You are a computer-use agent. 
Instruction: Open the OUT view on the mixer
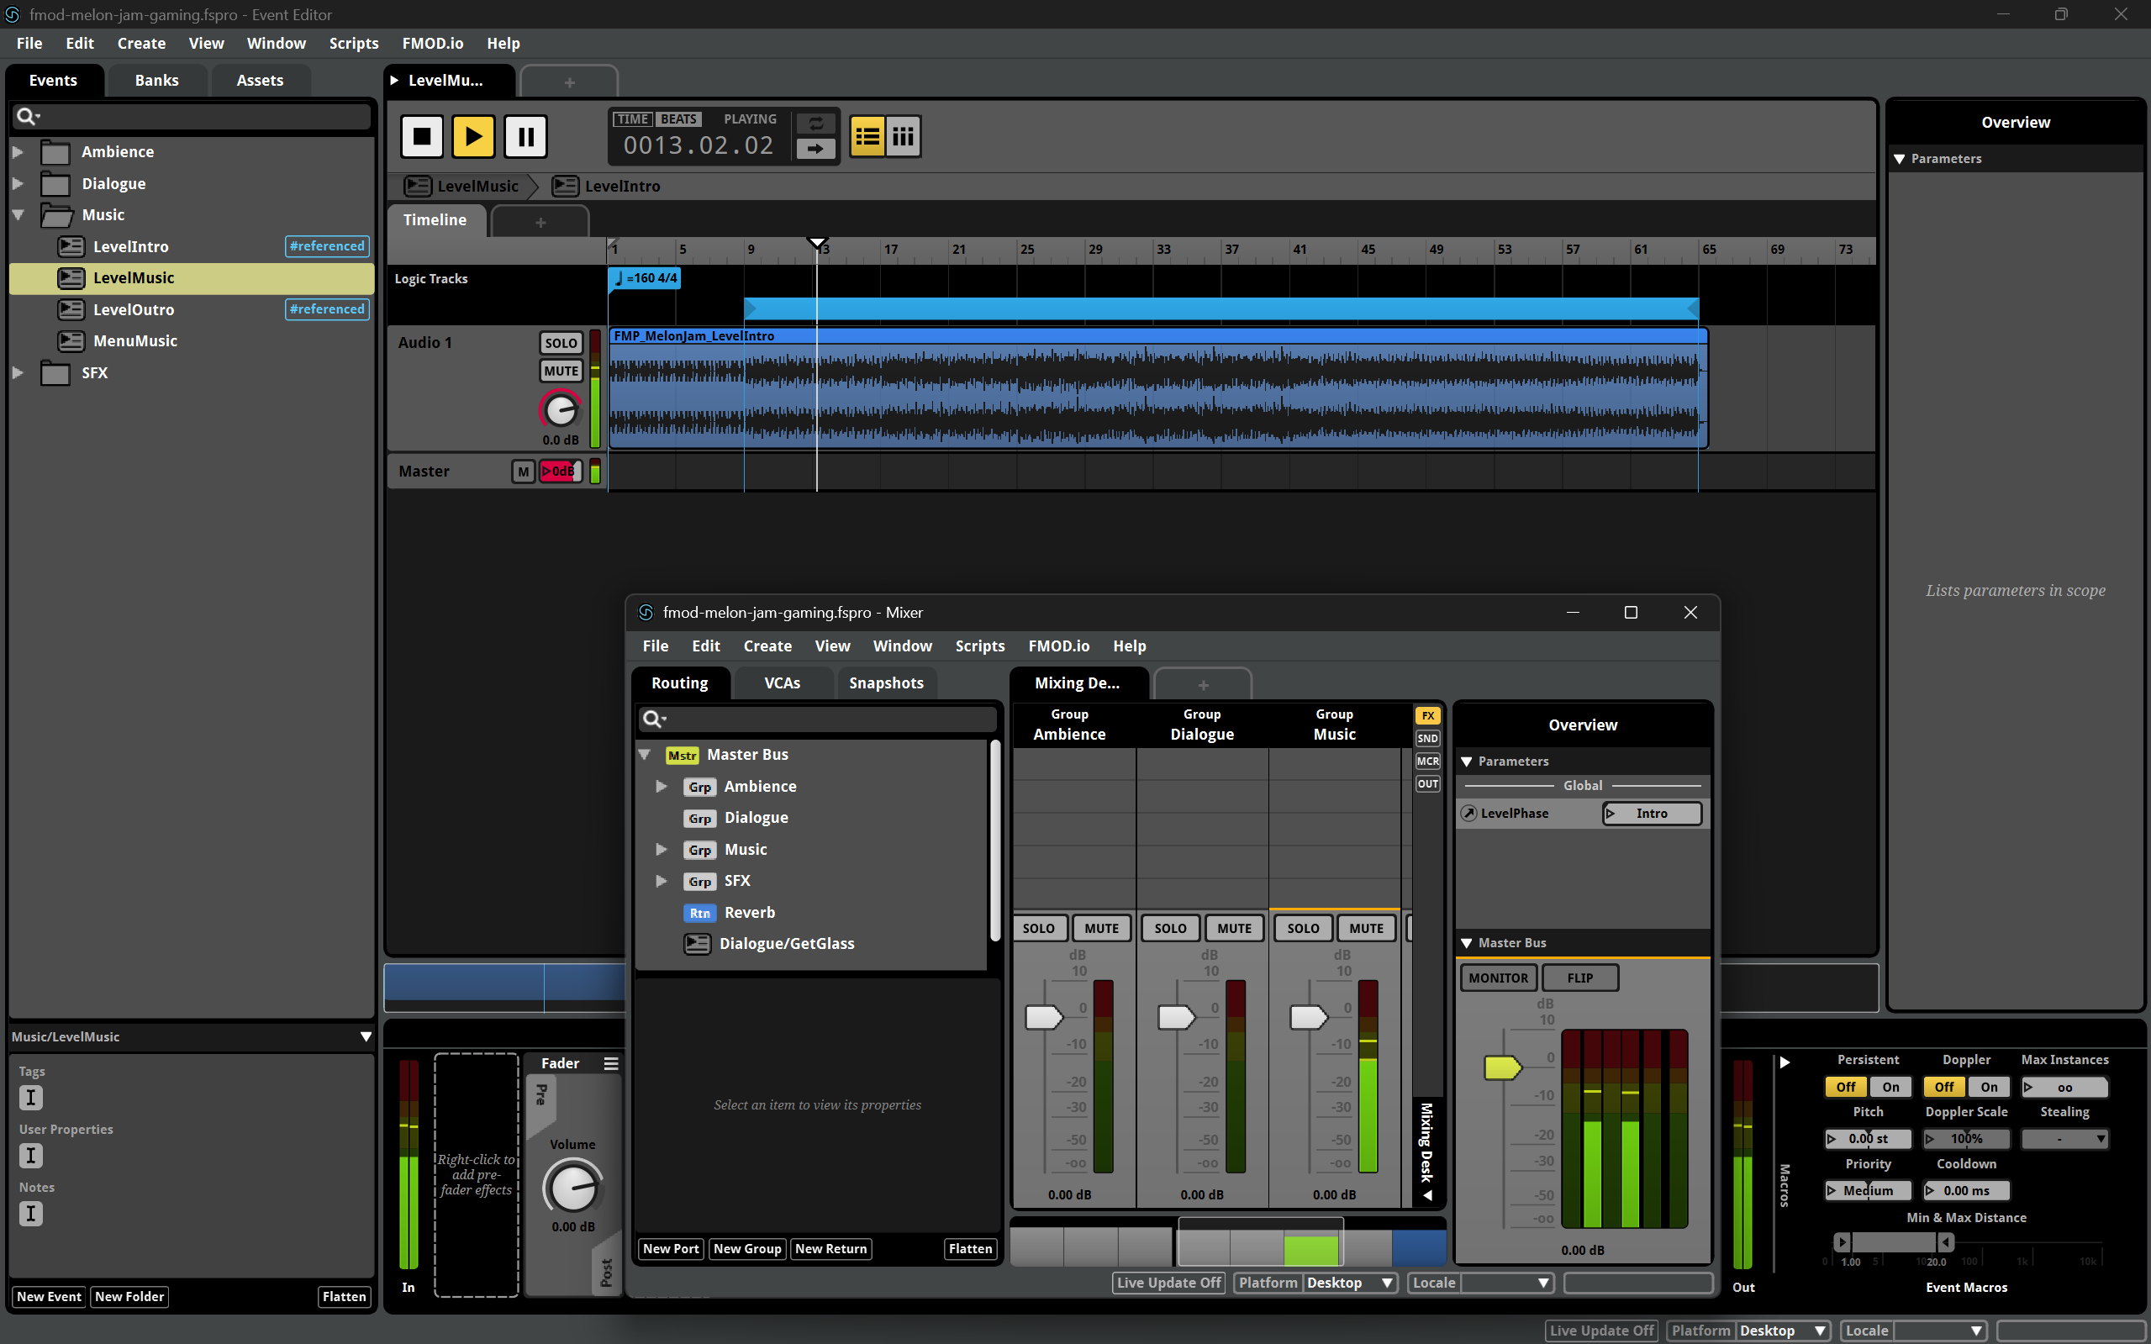tap(1427, 783)
